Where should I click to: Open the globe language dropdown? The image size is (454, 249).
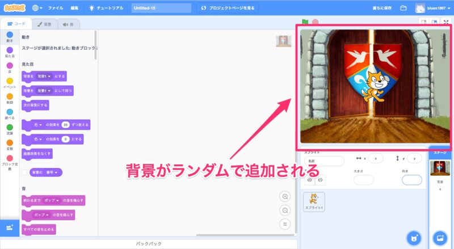tap(38, 9)
